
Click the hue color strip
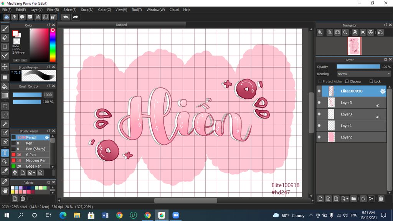(52, 45)
